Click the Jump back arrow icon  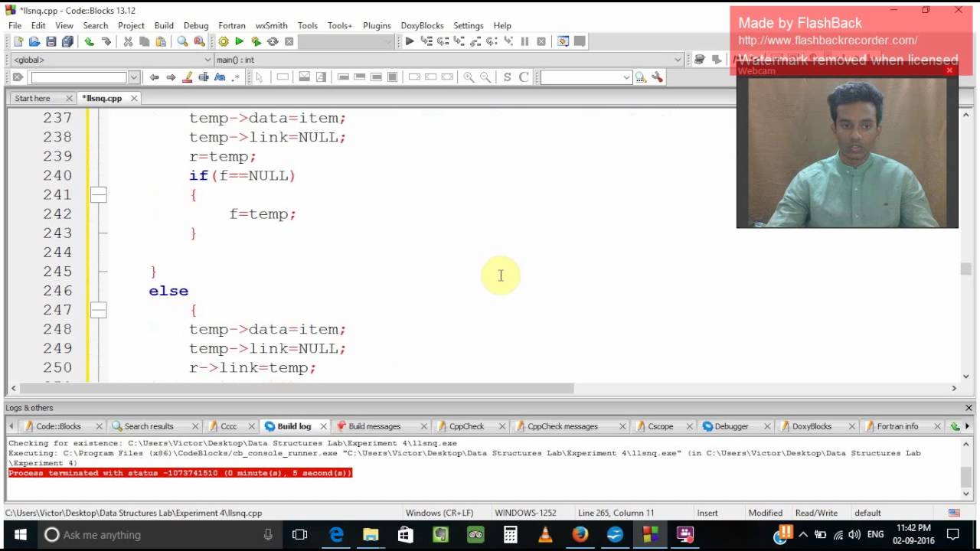coord(154,77)
